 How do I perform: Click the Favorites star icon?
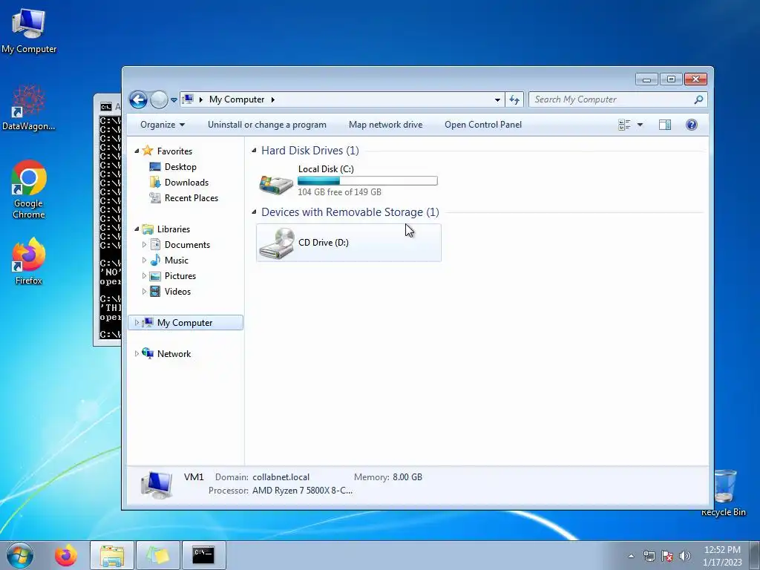point(148,151)
